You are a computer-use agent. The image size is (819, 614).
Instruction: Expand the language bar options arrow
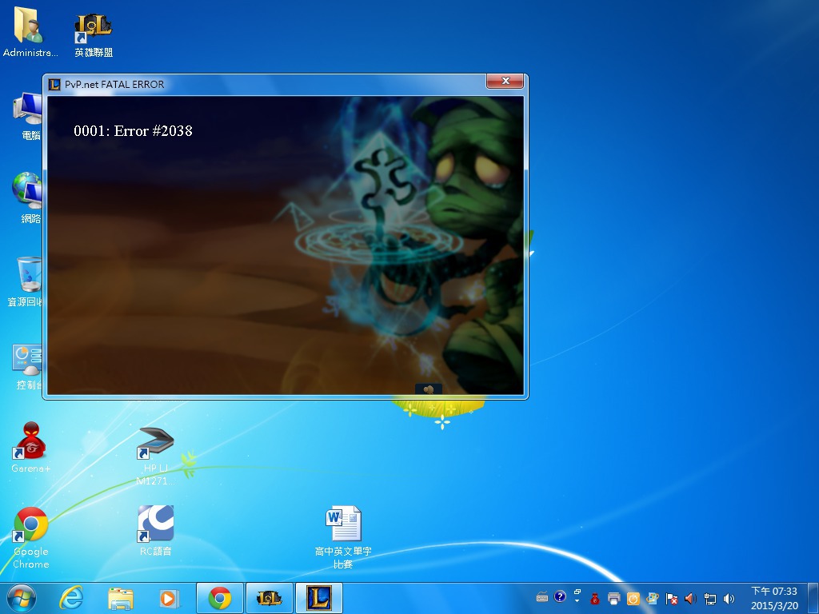tap(577, 601)
